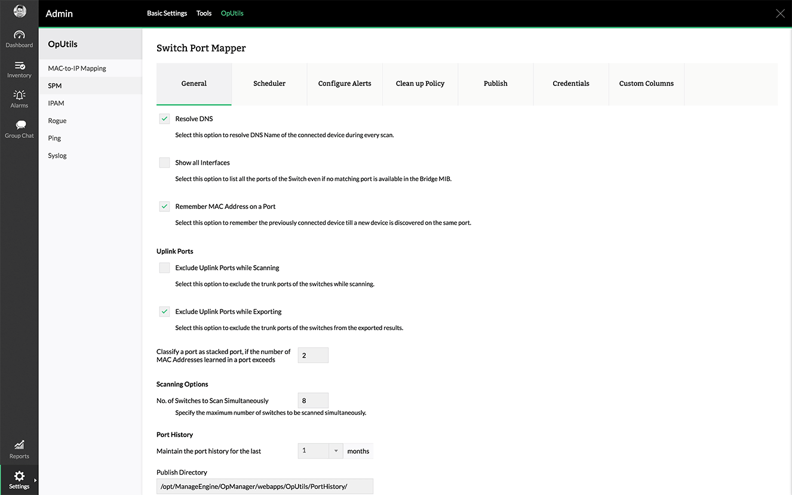Viewport: 792px width, 495px height.
Task: Click the stacked port MAC threshold field
Action: (313, 355)
